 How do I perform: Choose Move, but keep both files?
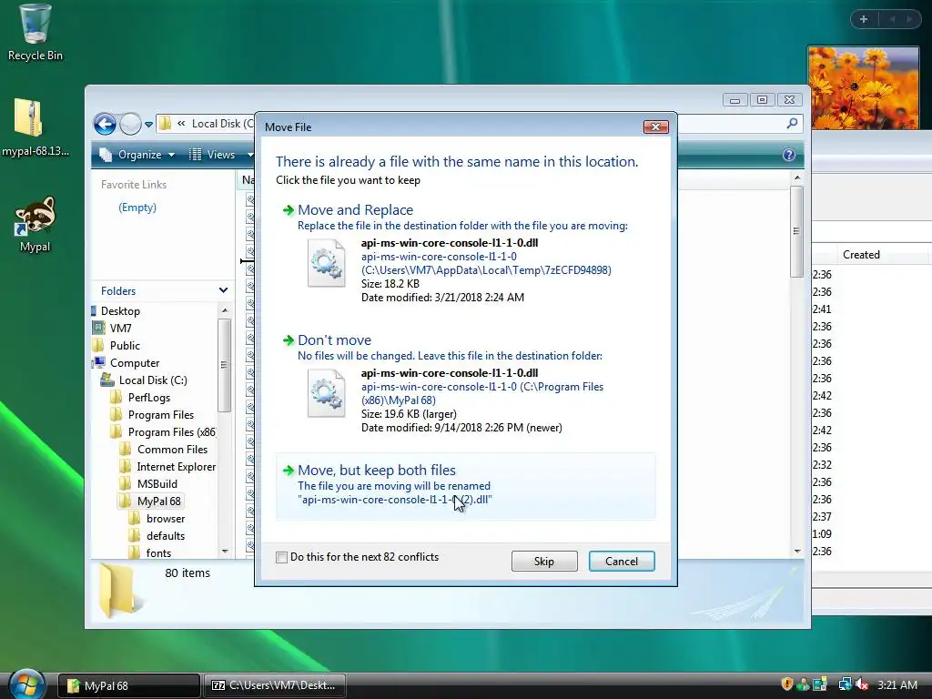click(x=465, y=486)
